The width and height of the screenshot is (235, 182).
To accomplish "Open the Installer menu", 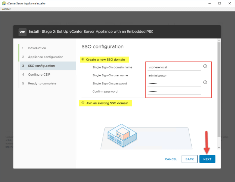I will pyautogui.click(x=6, y=9).
